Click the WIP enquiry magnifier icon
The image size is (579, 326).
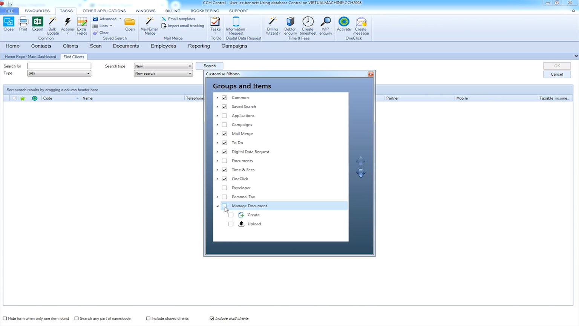click(x=325, y=22)
